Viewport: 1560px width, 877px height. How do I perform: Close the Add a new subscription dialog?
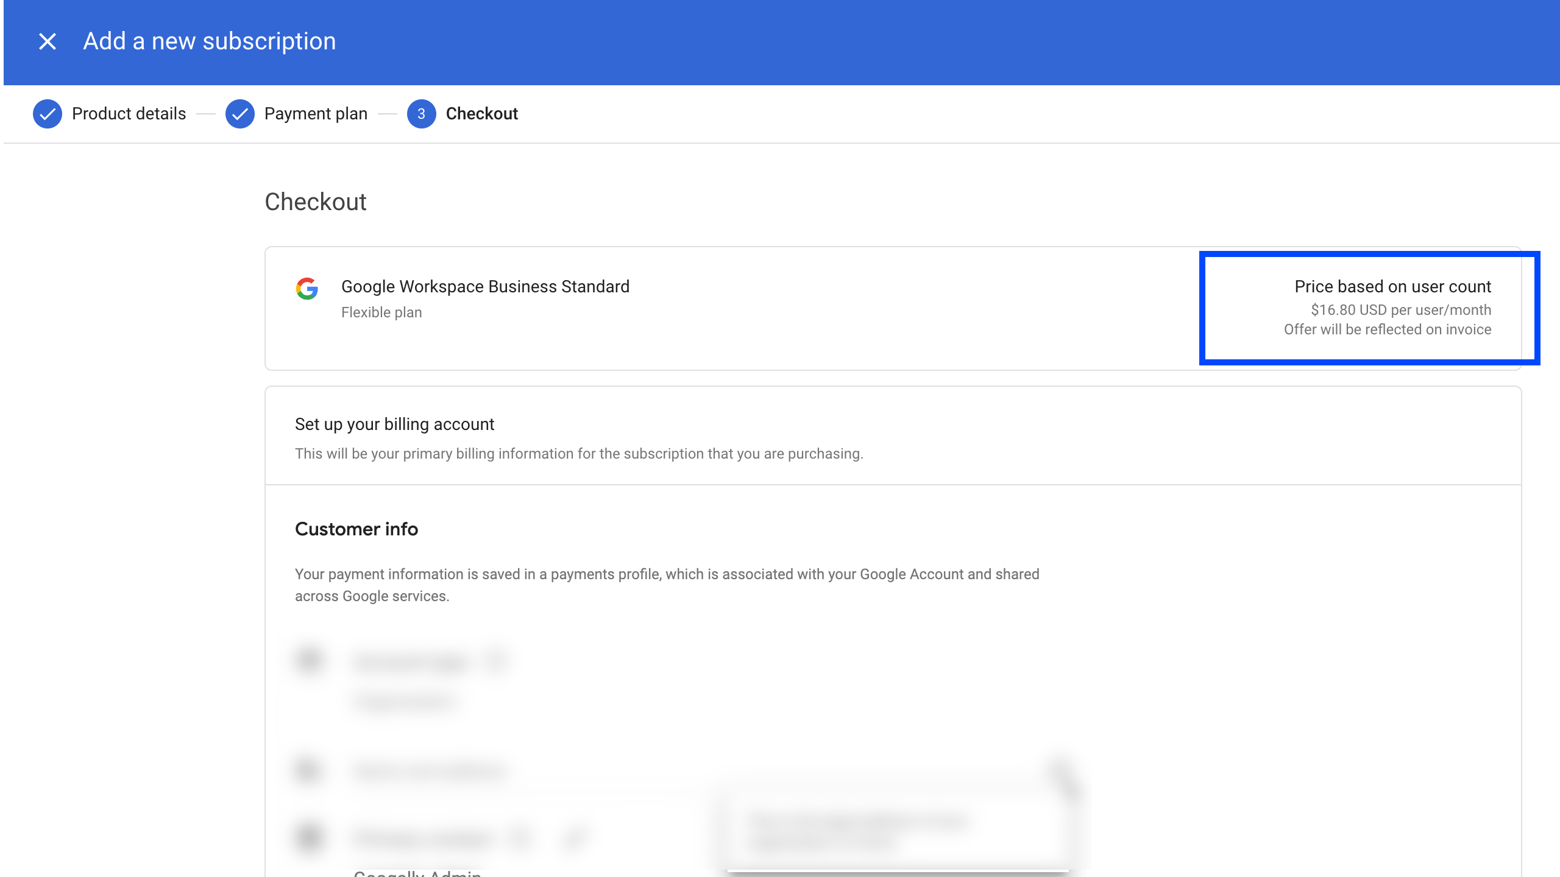[x=48, y=41]
